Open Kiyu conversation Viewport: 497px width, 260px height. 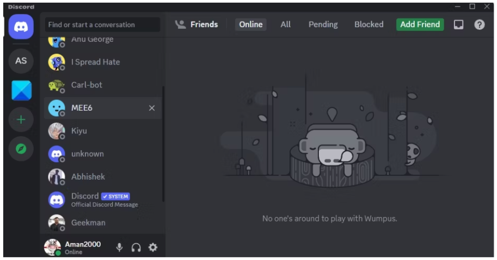click(103, 131)
